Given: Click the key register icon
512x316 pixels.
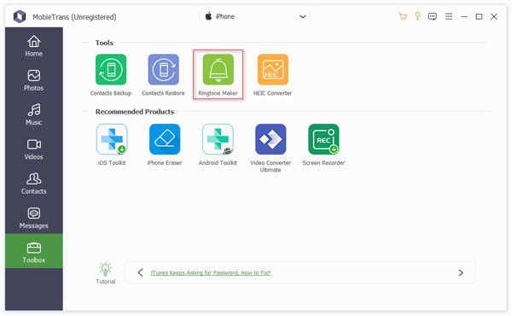Looking at the screenshot, I should click(x=417, y=16).
